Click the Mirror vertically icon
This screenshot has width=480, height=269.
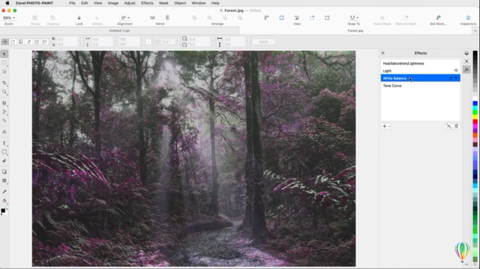pyautogui.click(x=168, y=18)
